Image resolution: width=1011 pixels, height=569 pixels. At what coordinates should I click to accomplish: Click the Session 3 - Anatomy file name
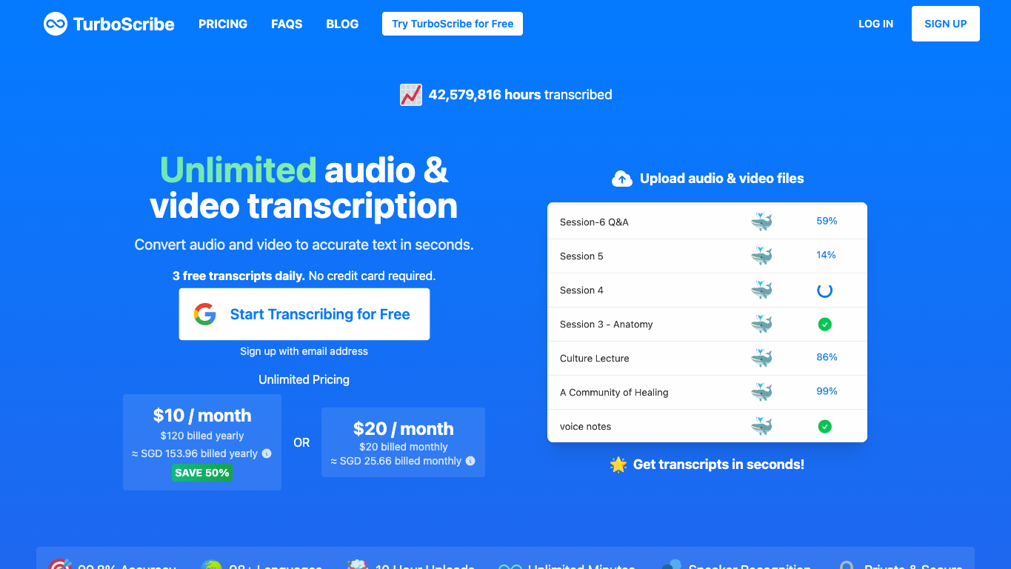click(x=607, y=325)
